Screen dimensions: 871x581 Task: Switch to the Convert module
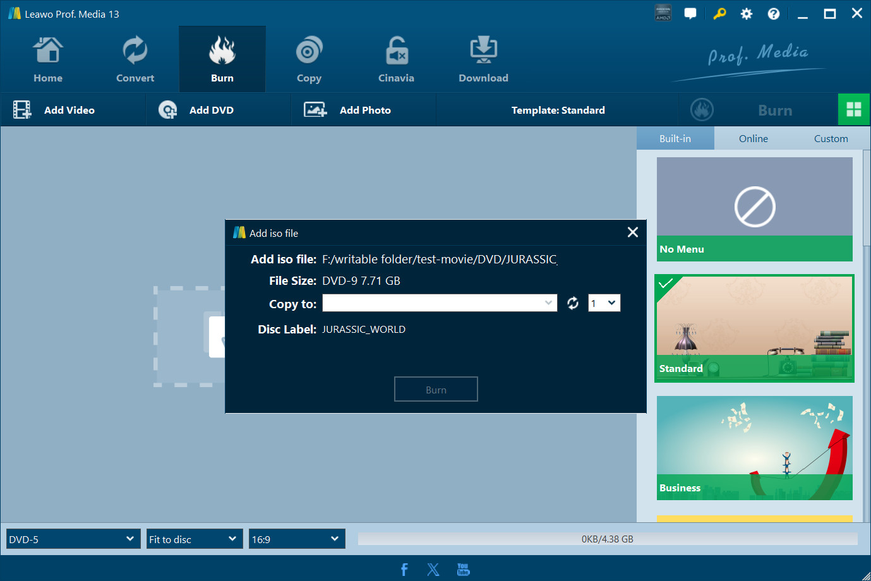135,60
